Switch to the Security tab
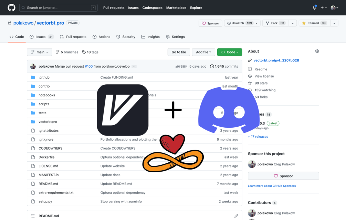The image size is (346, 220). tap(126, 37)
